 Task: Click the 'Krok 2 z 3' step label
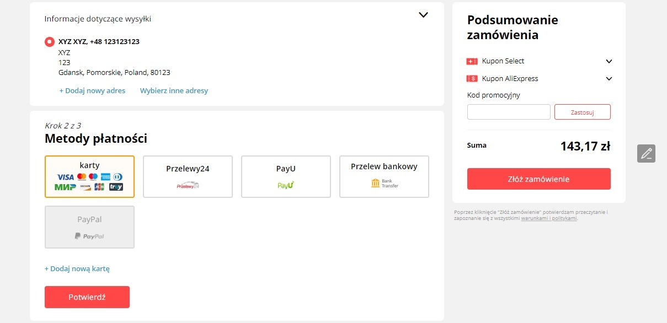click(x=63, y=126)
